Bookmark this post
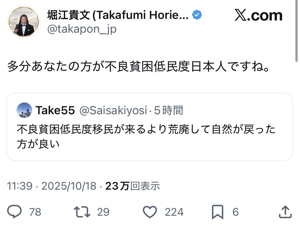Viewport: 300px width, 230px height. 218,212
